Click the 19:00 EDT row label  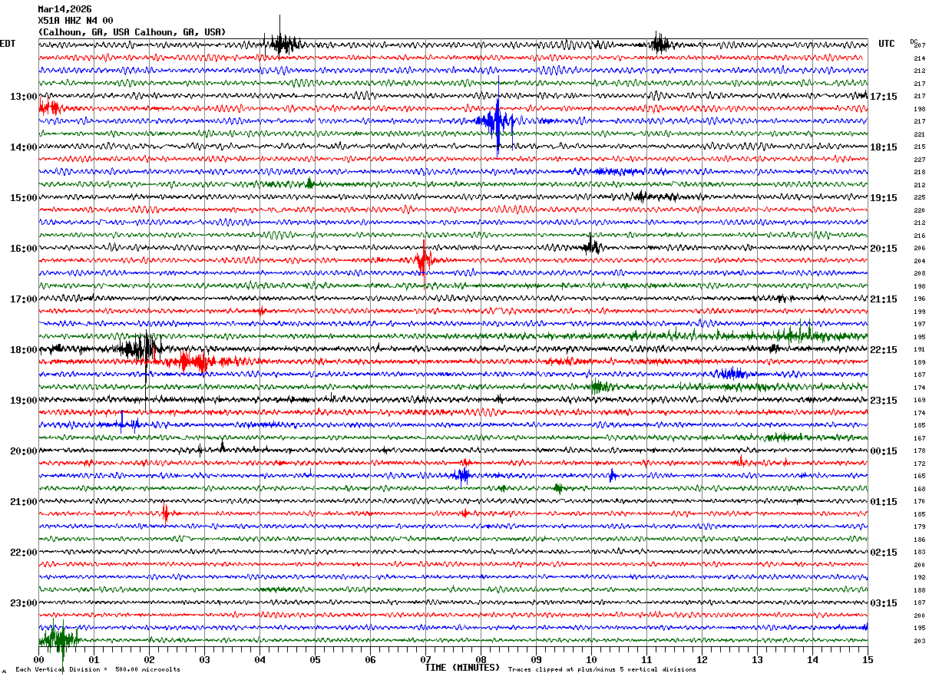[24, 401]
